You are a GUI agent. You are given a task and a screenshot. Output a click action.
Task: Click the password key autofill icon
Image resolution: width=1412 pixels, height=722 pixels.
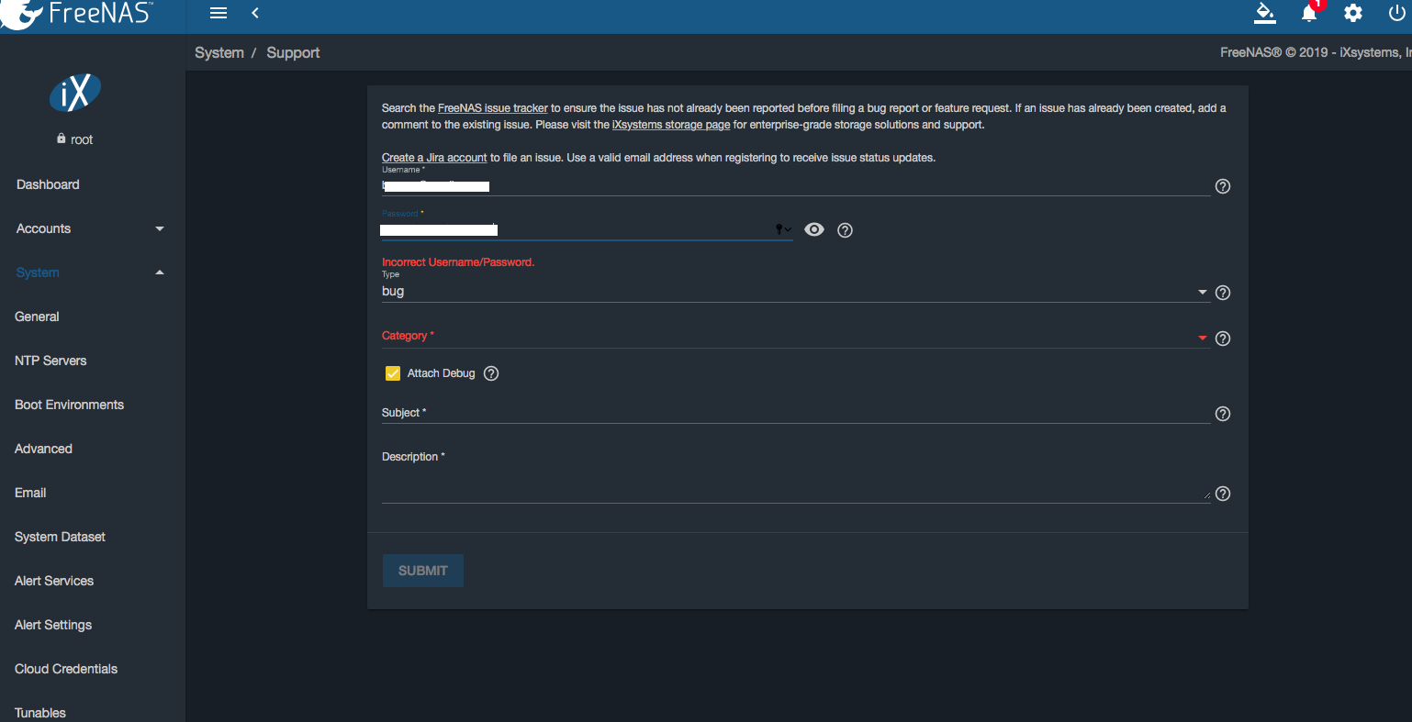pyautogui.click(x=783, y=229)
